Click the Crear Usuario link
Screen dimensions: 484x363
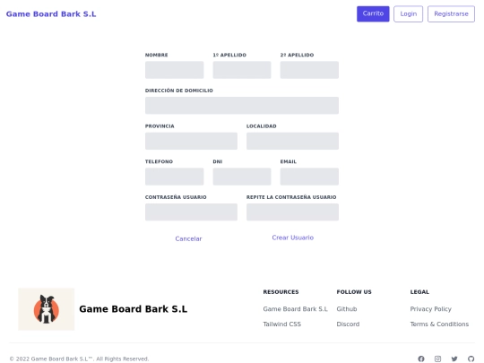coord(292,238)
